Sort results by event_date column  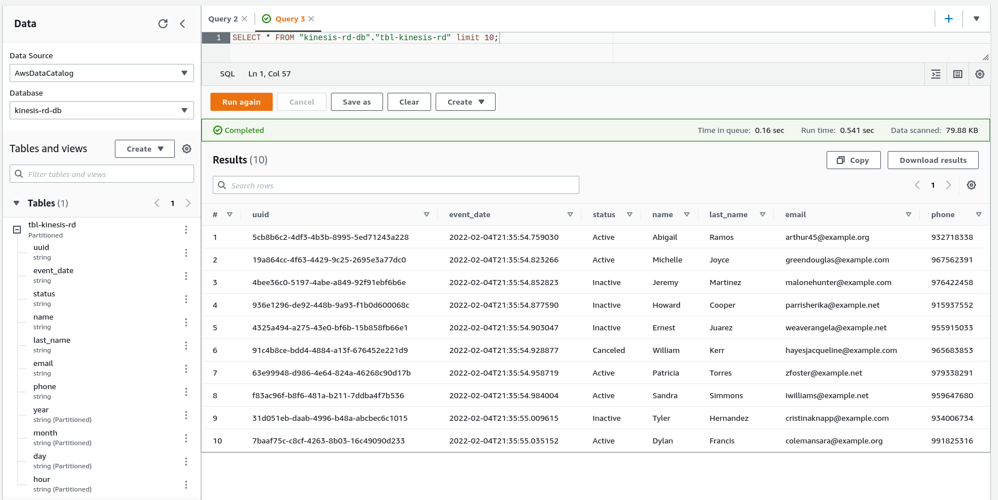tap(570, 214)
